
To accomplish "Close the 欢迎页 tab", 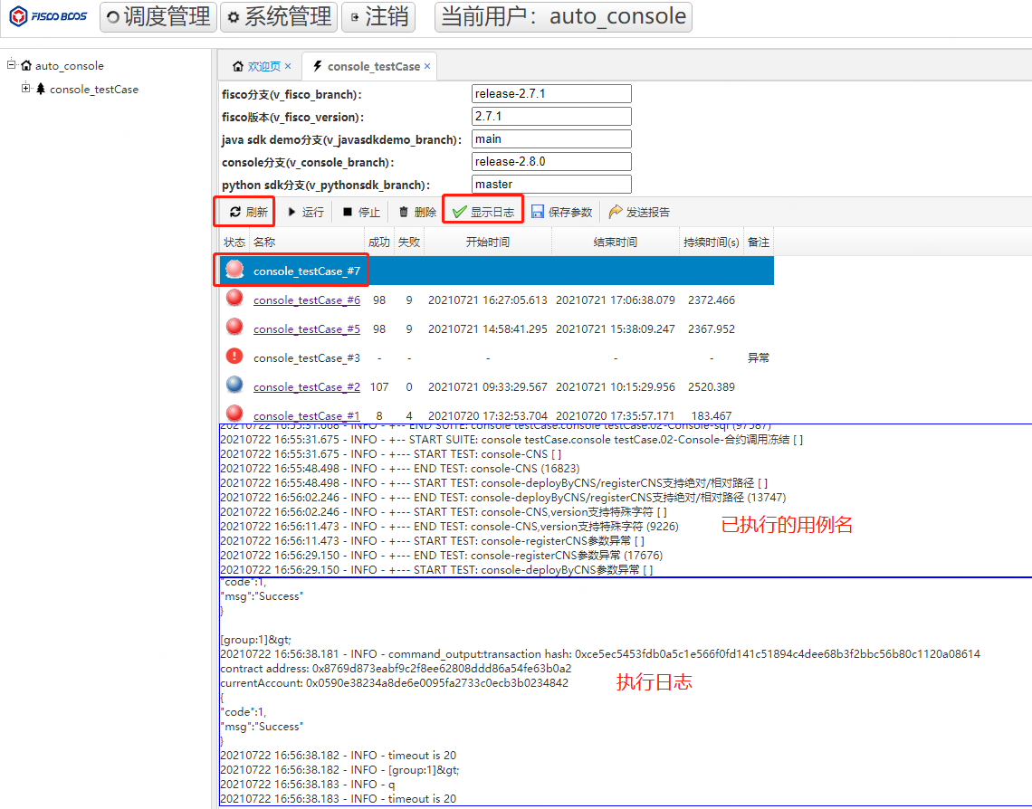I will pos(288,66).
